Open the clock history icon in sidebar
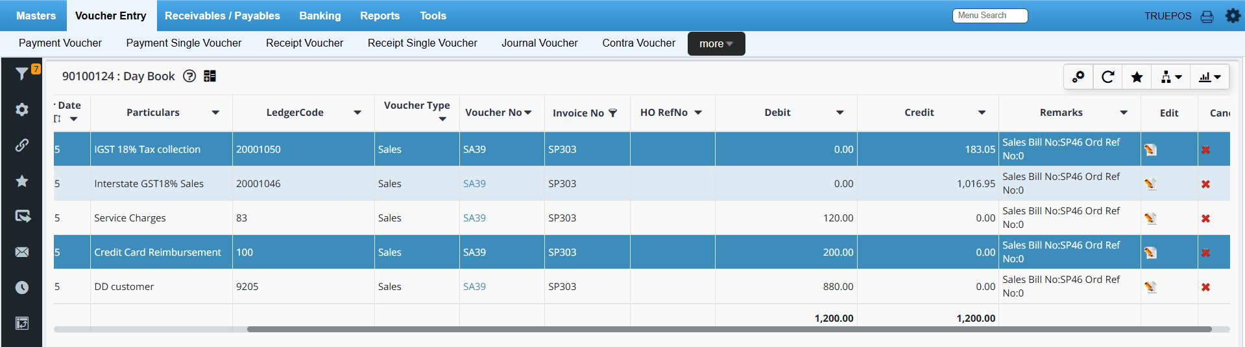 (22, 287)
